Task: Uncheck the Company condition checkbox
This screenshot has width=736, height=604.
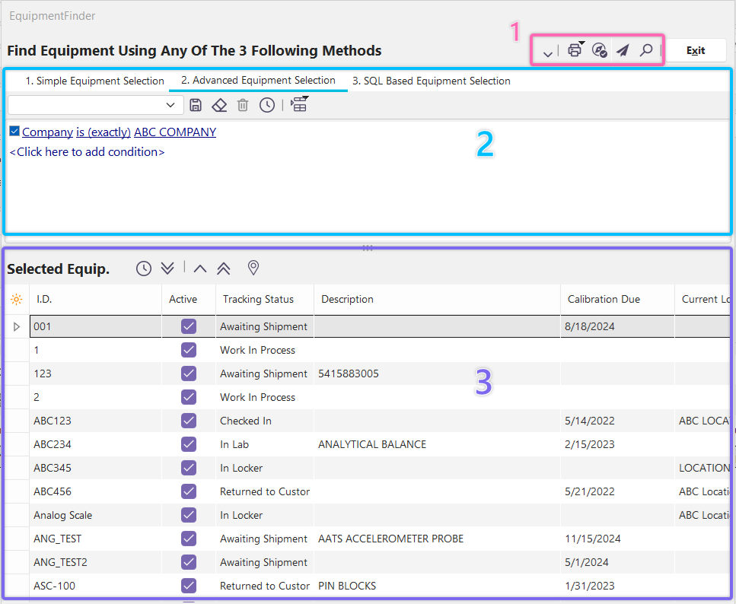Action: (x=14, y=132)
